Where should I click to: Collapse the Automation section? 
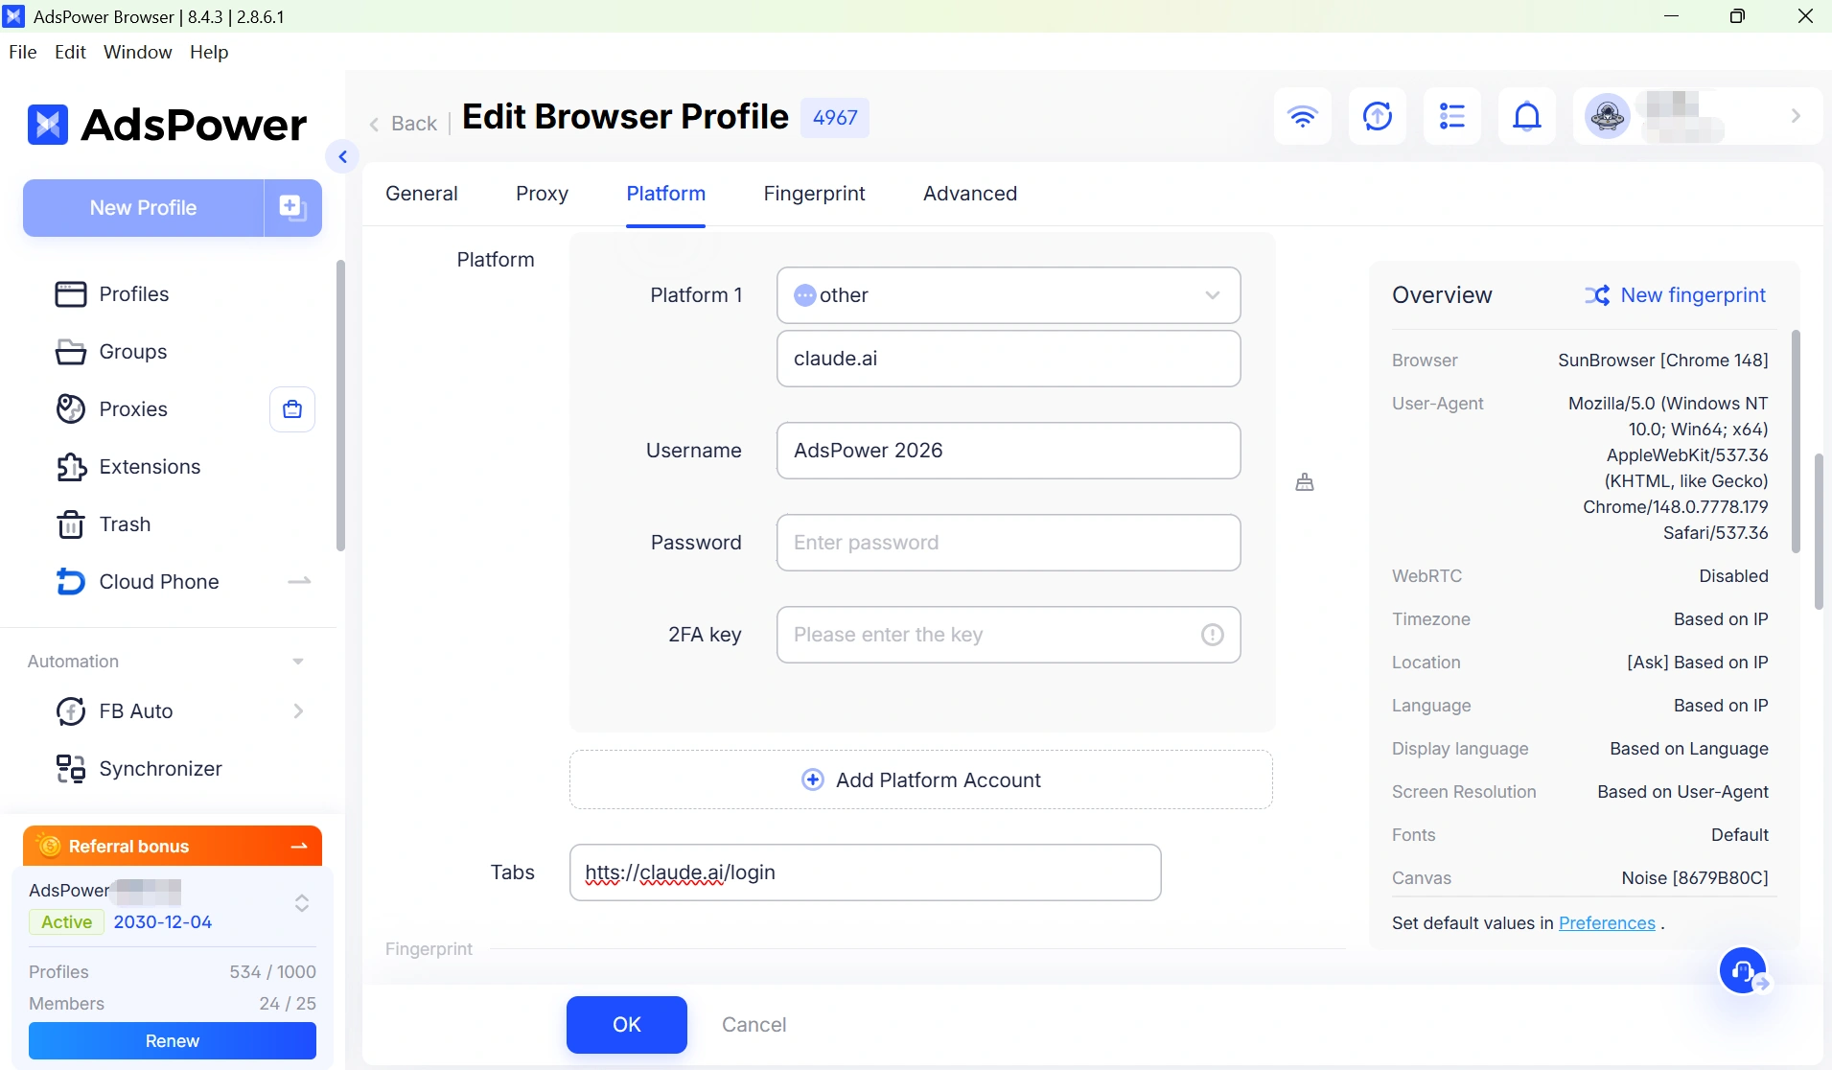pos(298,662)
